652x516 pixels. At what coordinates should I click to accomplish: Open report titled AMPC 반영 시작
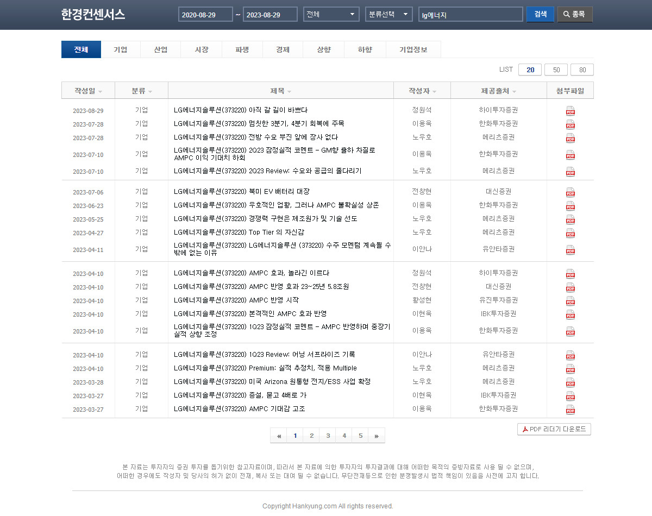[236, 300]
